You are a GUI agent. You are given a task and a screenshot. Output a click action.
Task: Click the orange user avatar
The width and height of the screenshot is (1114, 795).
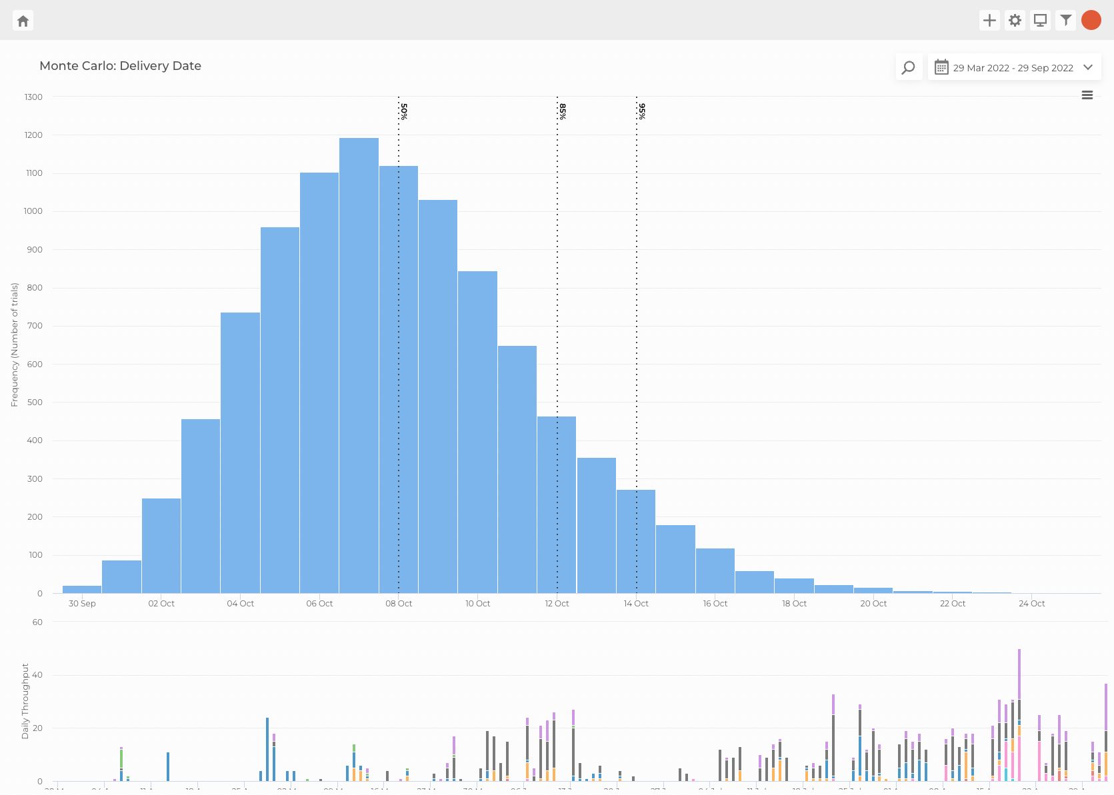pyautogui.click(x=1091, y=21)
